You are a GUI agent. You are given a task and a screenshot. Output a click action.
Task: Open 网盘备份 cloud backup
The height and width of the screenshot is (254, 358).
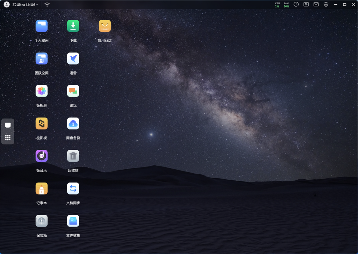coord(73,124)
